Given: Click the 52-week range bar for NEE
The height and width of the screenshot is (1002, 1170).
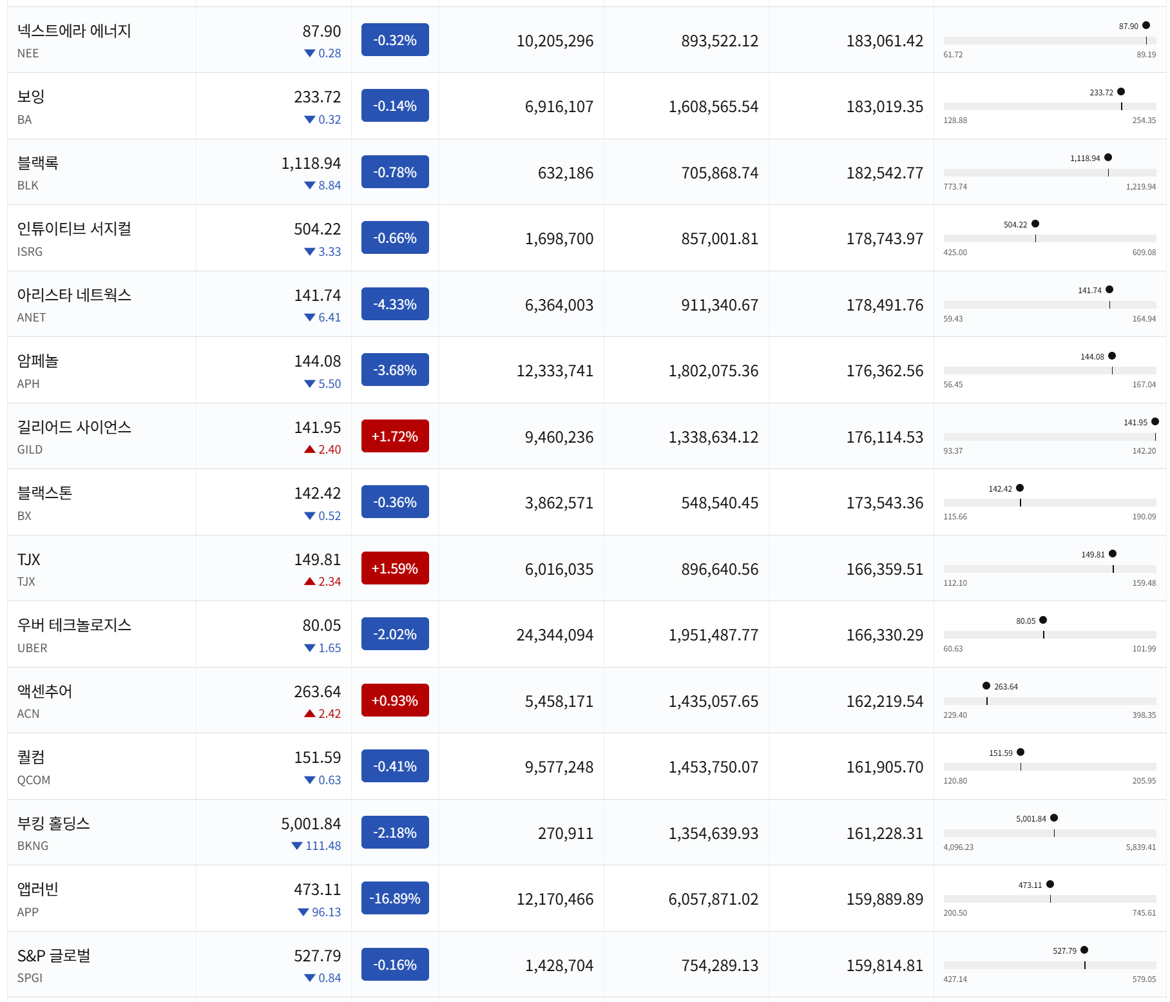Looking at the screenshot, I should (1050, 41).
